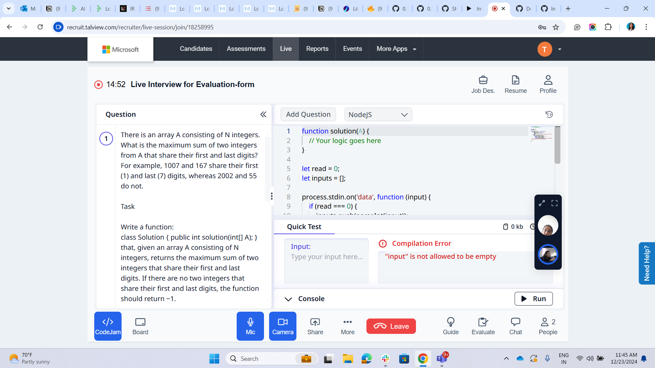Screen dimensions: 655x368
Task: Open the Need Help? side tab
Action: [646, 263]
